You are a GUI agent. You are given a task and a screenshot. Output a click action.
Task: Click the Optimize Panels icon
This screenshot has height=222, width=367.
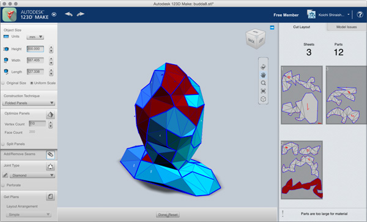[50, 114]
